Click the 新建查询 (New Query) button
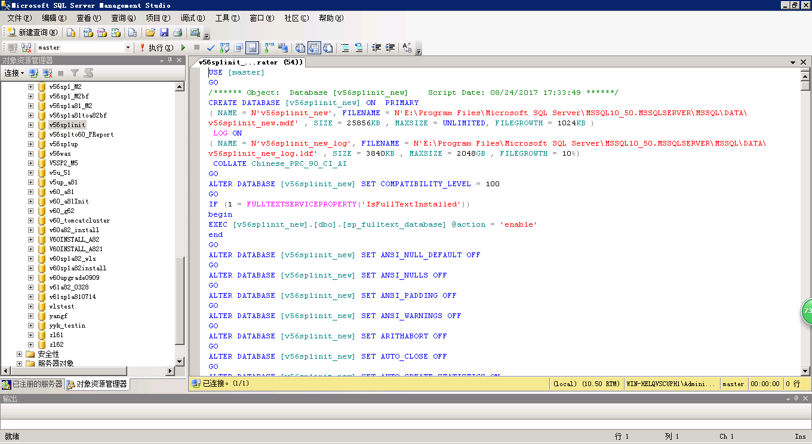 pyautogui.click(x=33, y=32)
